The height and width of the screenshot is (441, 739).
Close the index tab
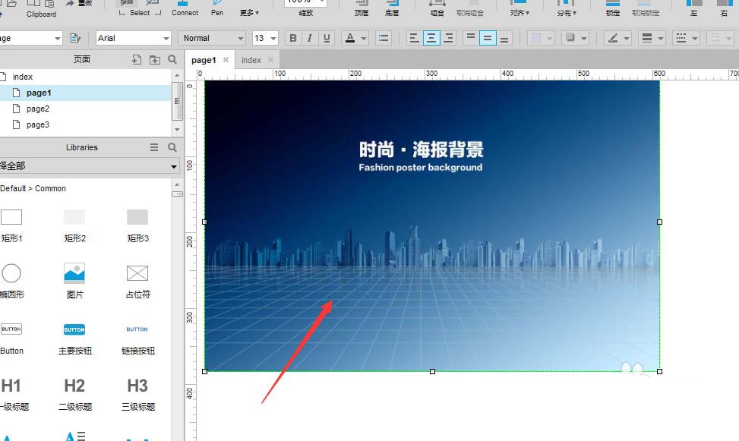coord(270,59)
